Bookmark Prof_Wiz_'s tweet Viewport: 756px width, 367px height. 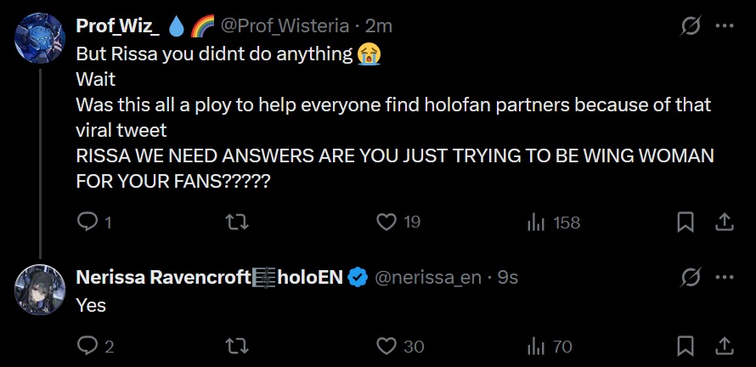(x=685, y=222)
